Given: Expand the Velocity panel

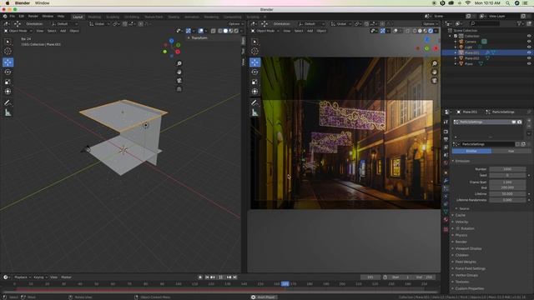Looking at the screenshot, I should (x=461, y=222).
